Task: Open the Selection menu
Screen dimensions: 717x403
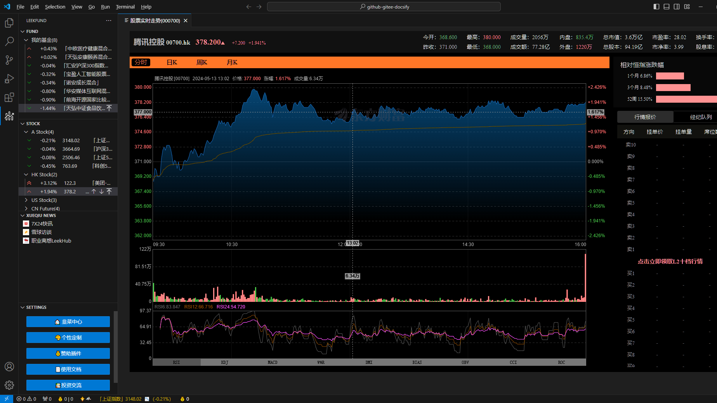Action: (55, 7)
